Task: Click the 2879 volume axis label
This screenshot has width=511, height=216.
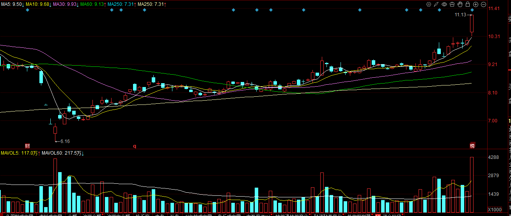Action: coord(494,176)
